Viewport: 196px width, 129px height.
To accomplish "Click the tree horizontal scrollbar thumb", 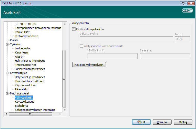I will 30,114.
